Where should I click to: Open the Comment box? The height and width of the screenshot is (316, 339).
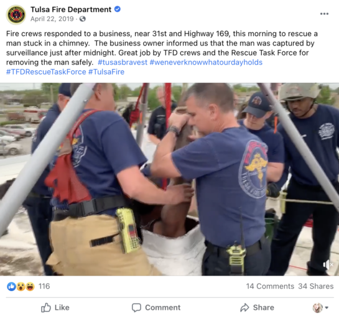coord(156,307)
